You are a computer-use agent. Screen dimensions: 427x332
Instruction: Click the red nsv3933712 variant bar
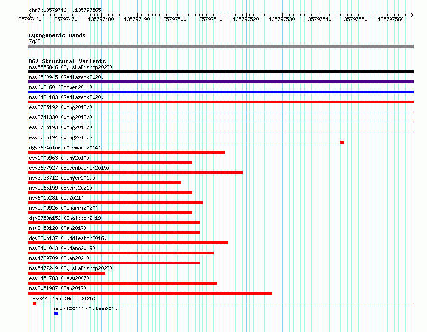(x=105, y=183)
